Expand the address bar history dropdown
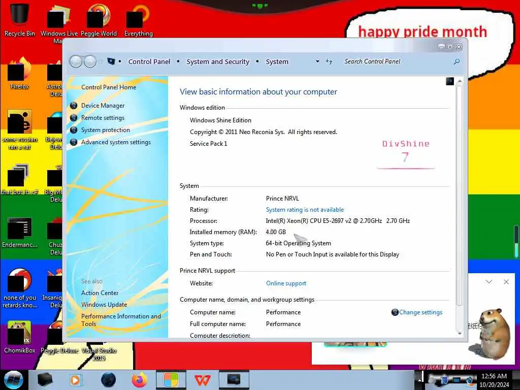This screenshot has width=520, height=390. pos(317,61)
